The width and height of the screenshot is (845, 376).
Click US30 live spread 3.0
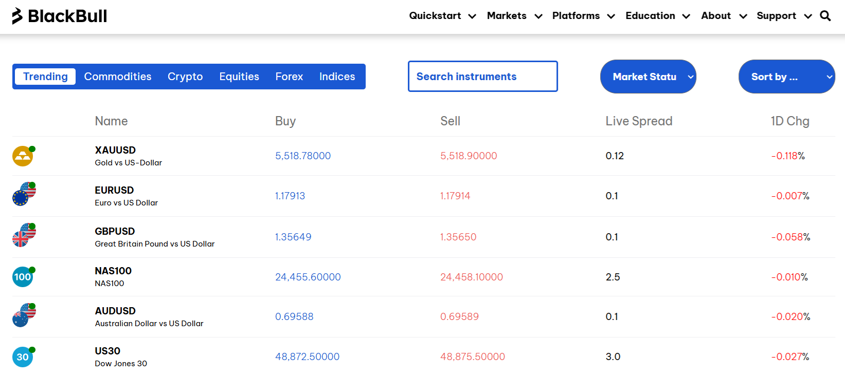pyautogui.click(x=613, y=356)
